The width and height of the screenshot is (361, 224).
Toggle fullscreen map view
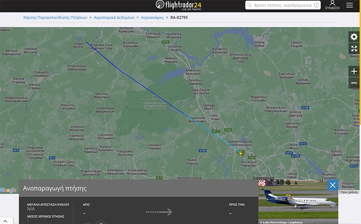[354, 48]
